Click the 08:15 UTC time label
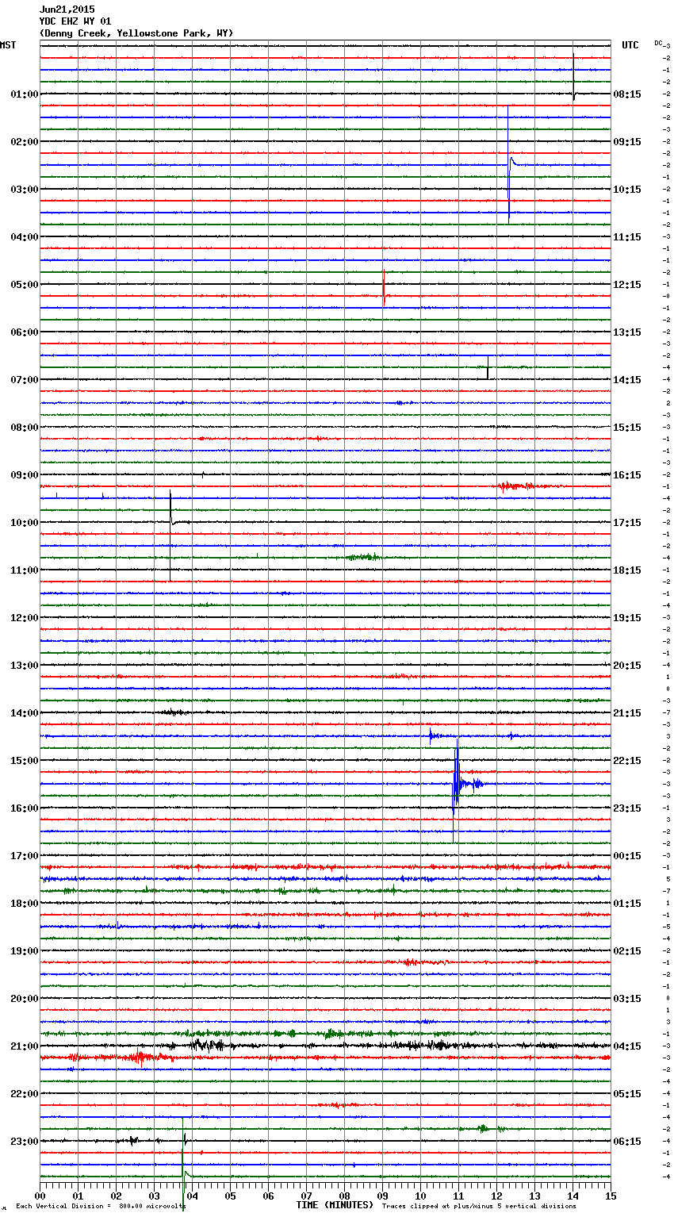 627,94
